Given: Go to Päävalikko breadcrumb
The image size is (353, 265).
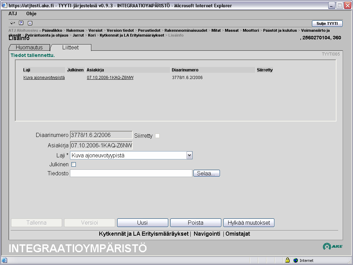Looking at the screenshot, I should 52,30.
